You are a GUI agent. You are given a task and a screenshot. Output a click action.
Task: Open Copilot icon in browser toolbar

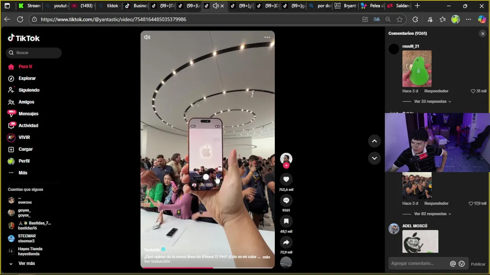(x=482, y=19)
